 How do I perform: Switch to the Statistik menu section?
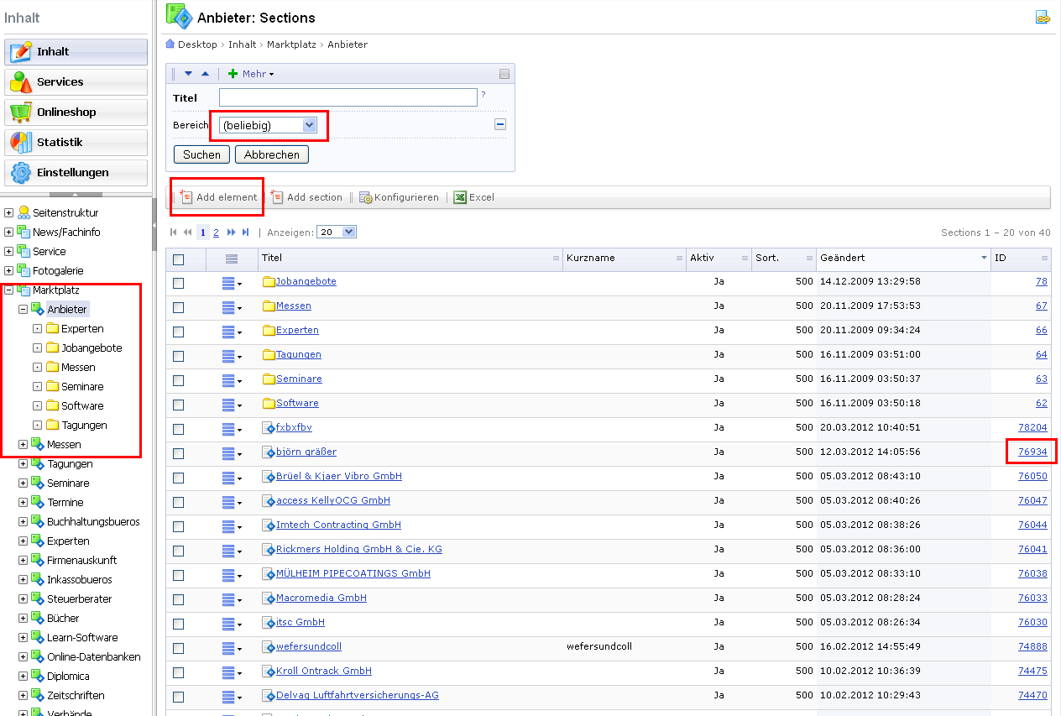coord(76,142)
